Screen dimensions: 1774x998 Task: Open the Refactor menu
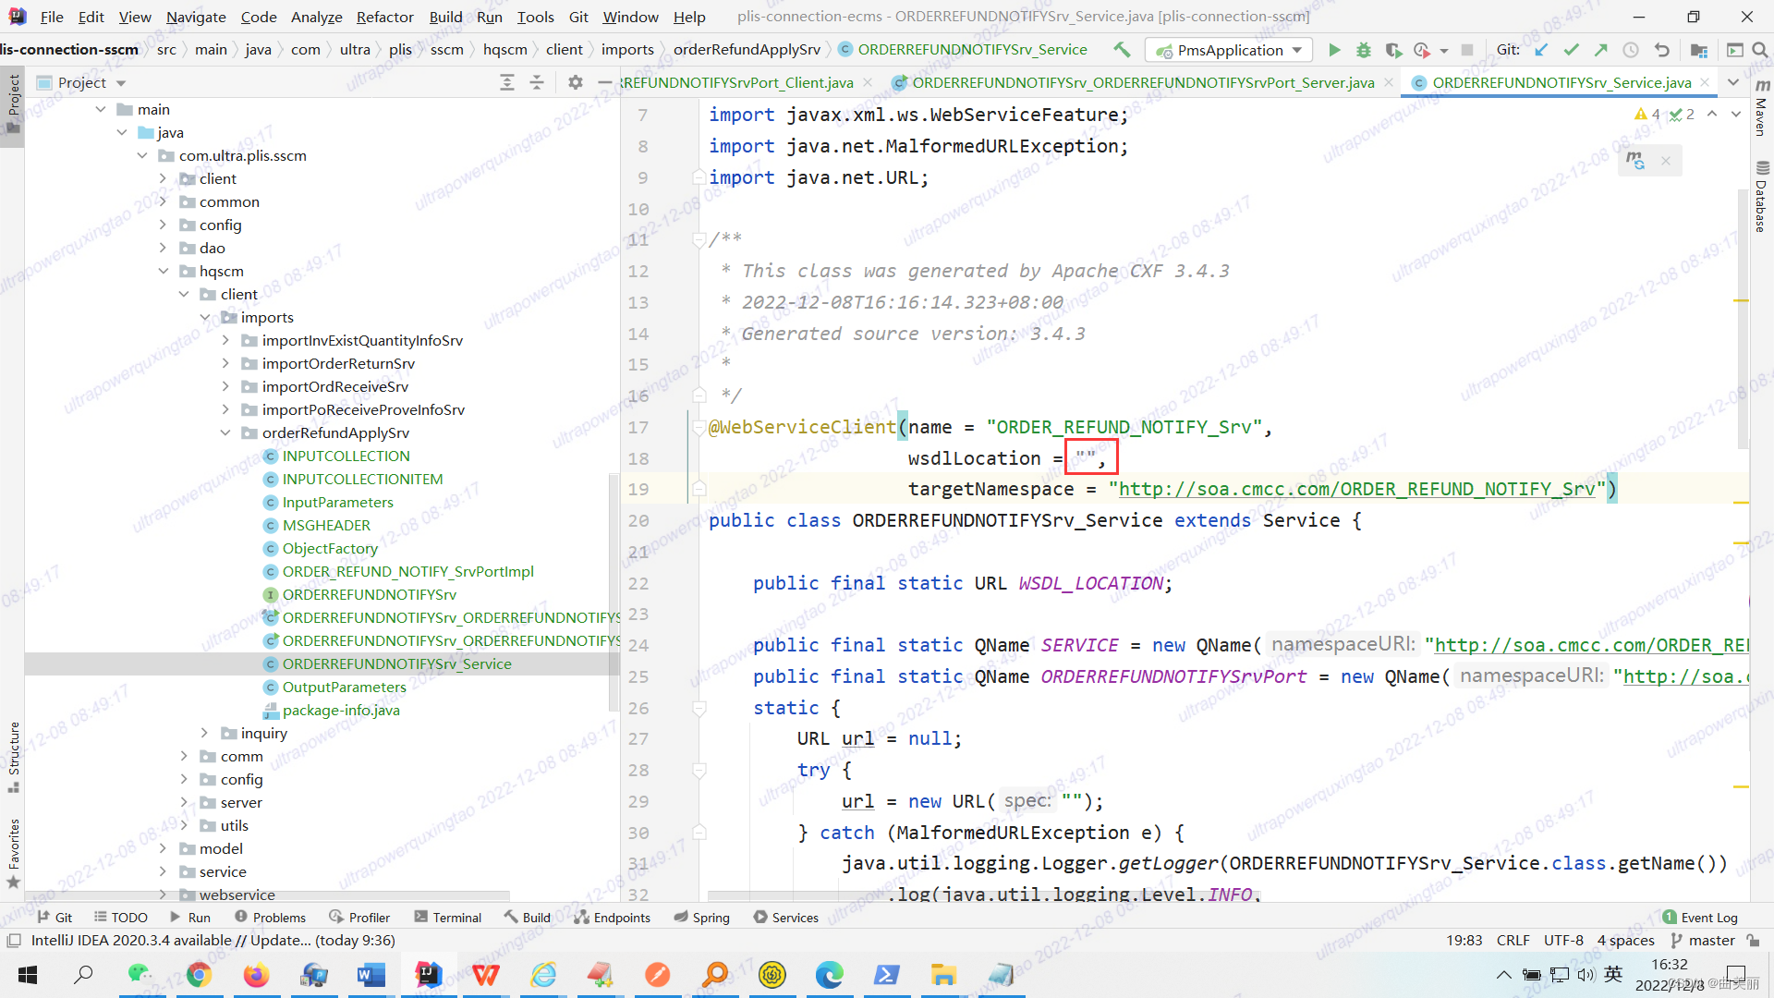pyautogui.click(x=384, y=17)
